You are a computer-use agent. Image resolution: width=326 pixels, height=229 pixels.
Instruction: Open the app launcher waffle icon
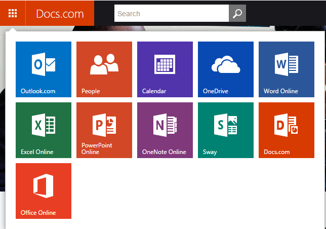tap(13, 13)
